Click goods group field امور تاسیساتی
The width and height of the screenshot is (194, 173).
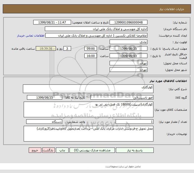(x=122, y=97)
